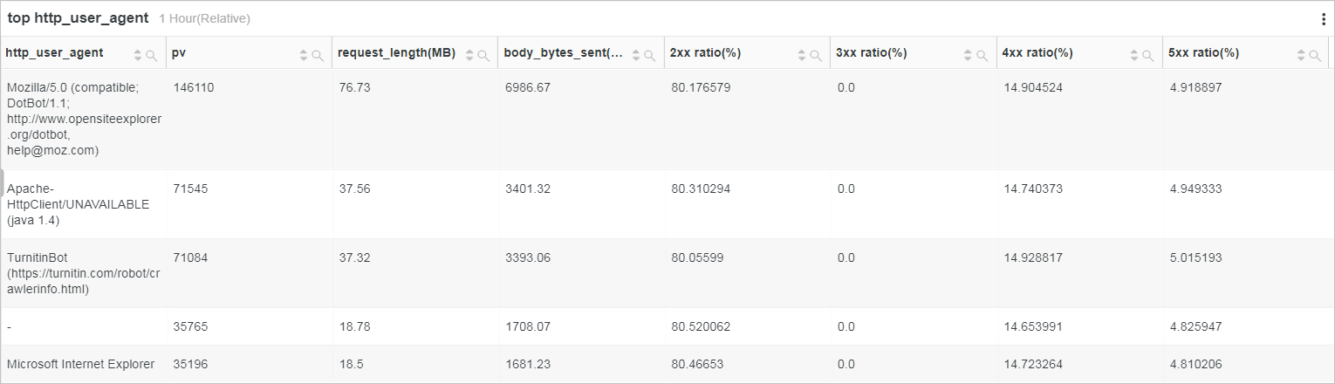Sort table by pv column arrows
Image resolution: width=1335 pixels, height=384 pixels.
[x=304, y=55]
